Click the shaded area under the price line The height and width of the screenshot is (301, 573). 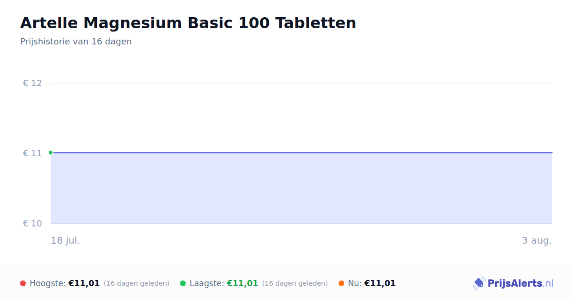coord(301,188)
